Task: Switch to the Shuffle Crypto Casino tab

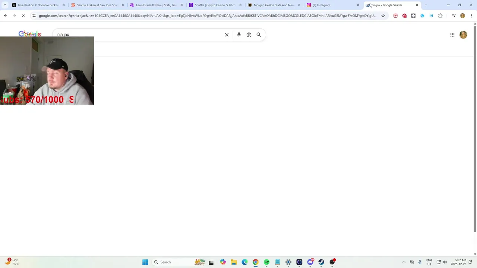Action: click(215, 5)
